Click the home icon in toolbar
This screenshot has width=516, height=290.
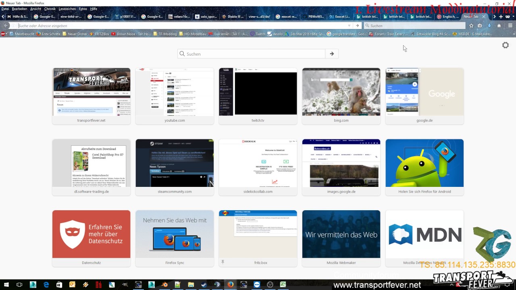click(x=499, y=25)
